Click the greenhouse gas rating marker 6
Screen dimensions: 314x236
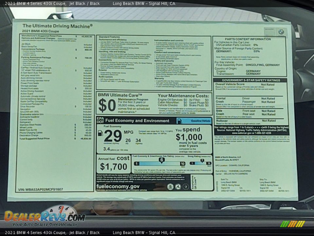tap(162, 160)
